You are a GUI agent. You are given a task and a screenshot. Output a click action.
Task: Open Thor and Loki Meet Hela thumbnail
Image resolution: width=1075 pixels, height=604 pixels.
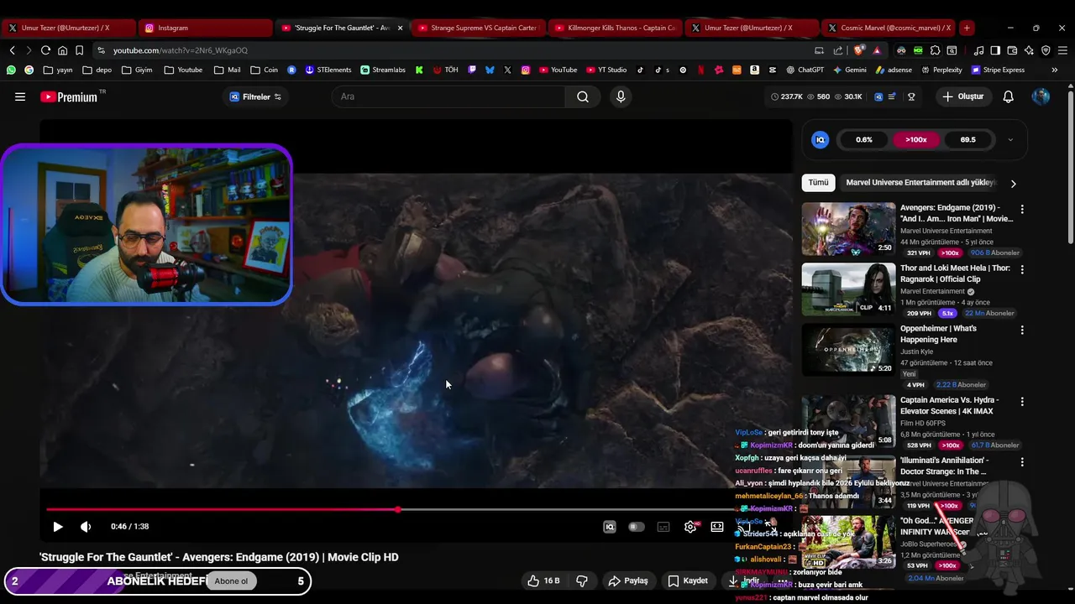848,289
